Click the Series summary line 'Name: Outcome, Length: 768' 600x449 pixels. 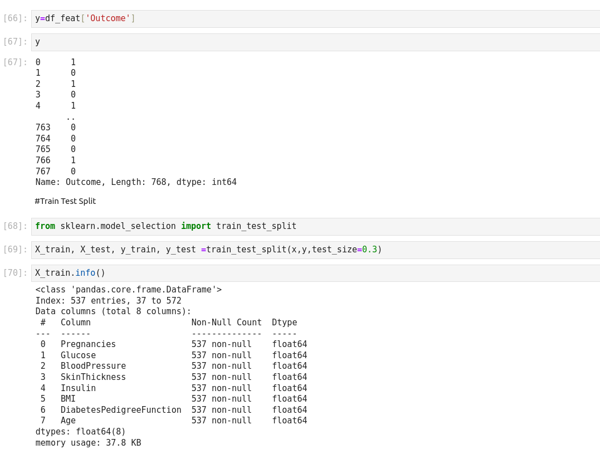[x=136, y=182]
